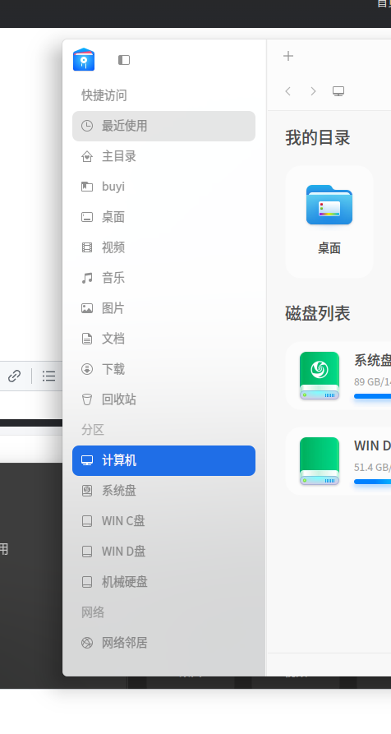
Task: Open 机械硬盘 in the sidebar
Action: pyautogui.click(x=163, y=582)
